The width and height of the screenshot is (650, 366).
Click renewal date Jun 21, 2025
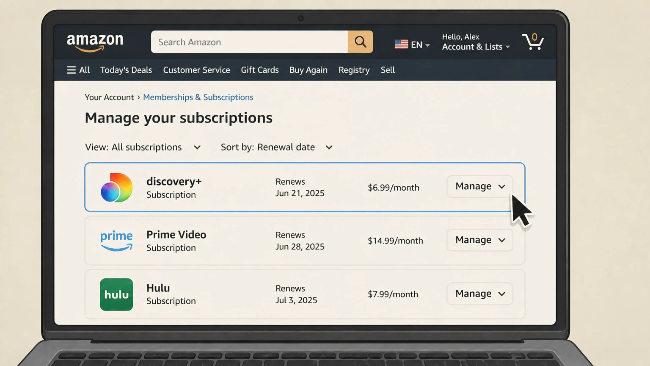300,193
